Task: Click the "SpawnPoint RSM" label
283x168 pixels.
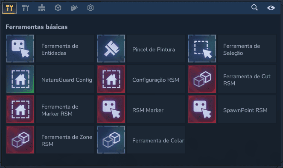Action: [x=245, y=110]
